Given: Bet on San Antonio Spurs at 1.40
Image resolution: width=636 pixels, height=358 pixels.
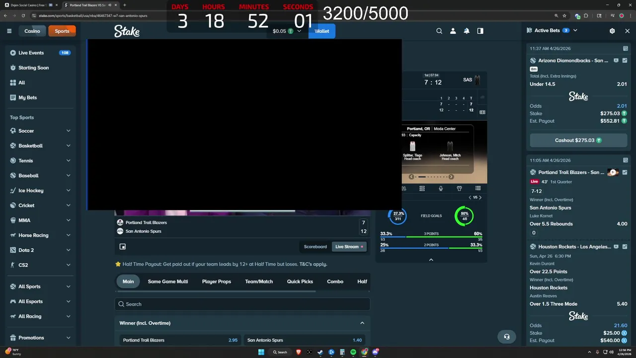Looking at the screenshot, I should coord(305,340).
